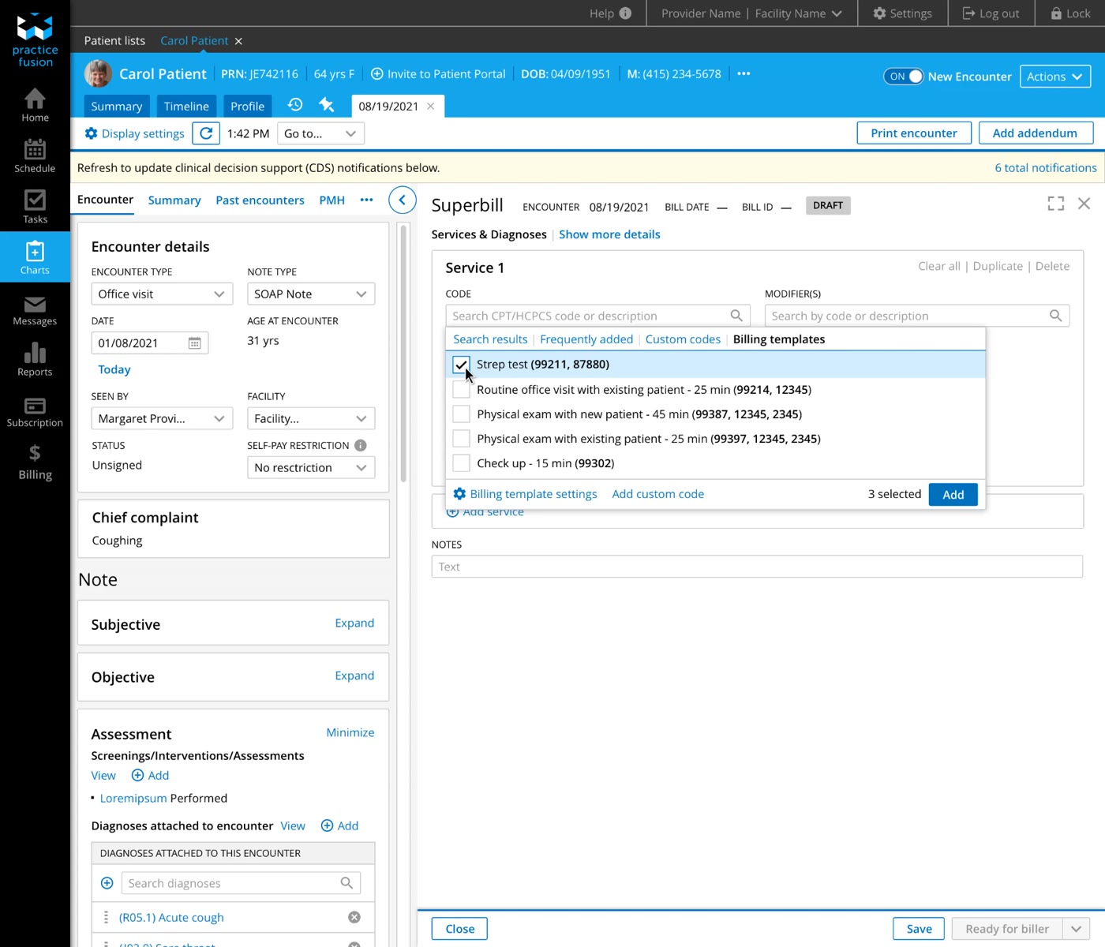
Task: Check the Check up 15 min template
Action: 461,463
